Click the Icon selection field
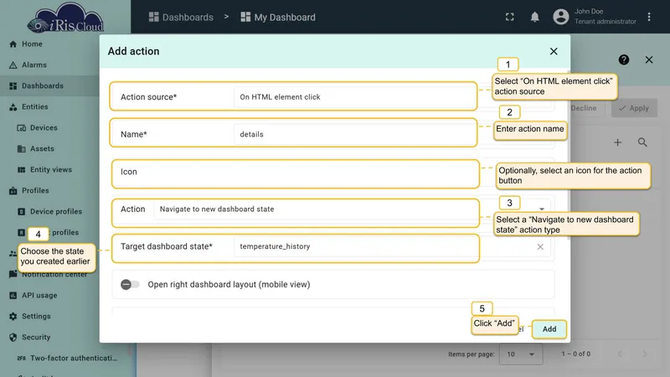 click(296, 174)
